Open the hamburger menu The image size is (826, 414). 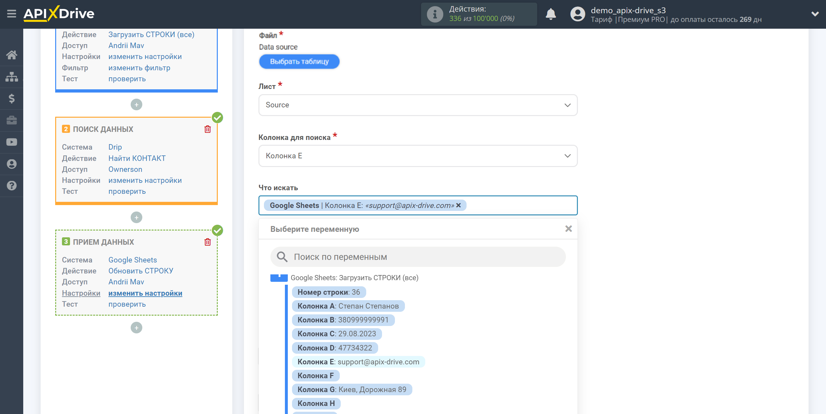[x=12, y=14]
